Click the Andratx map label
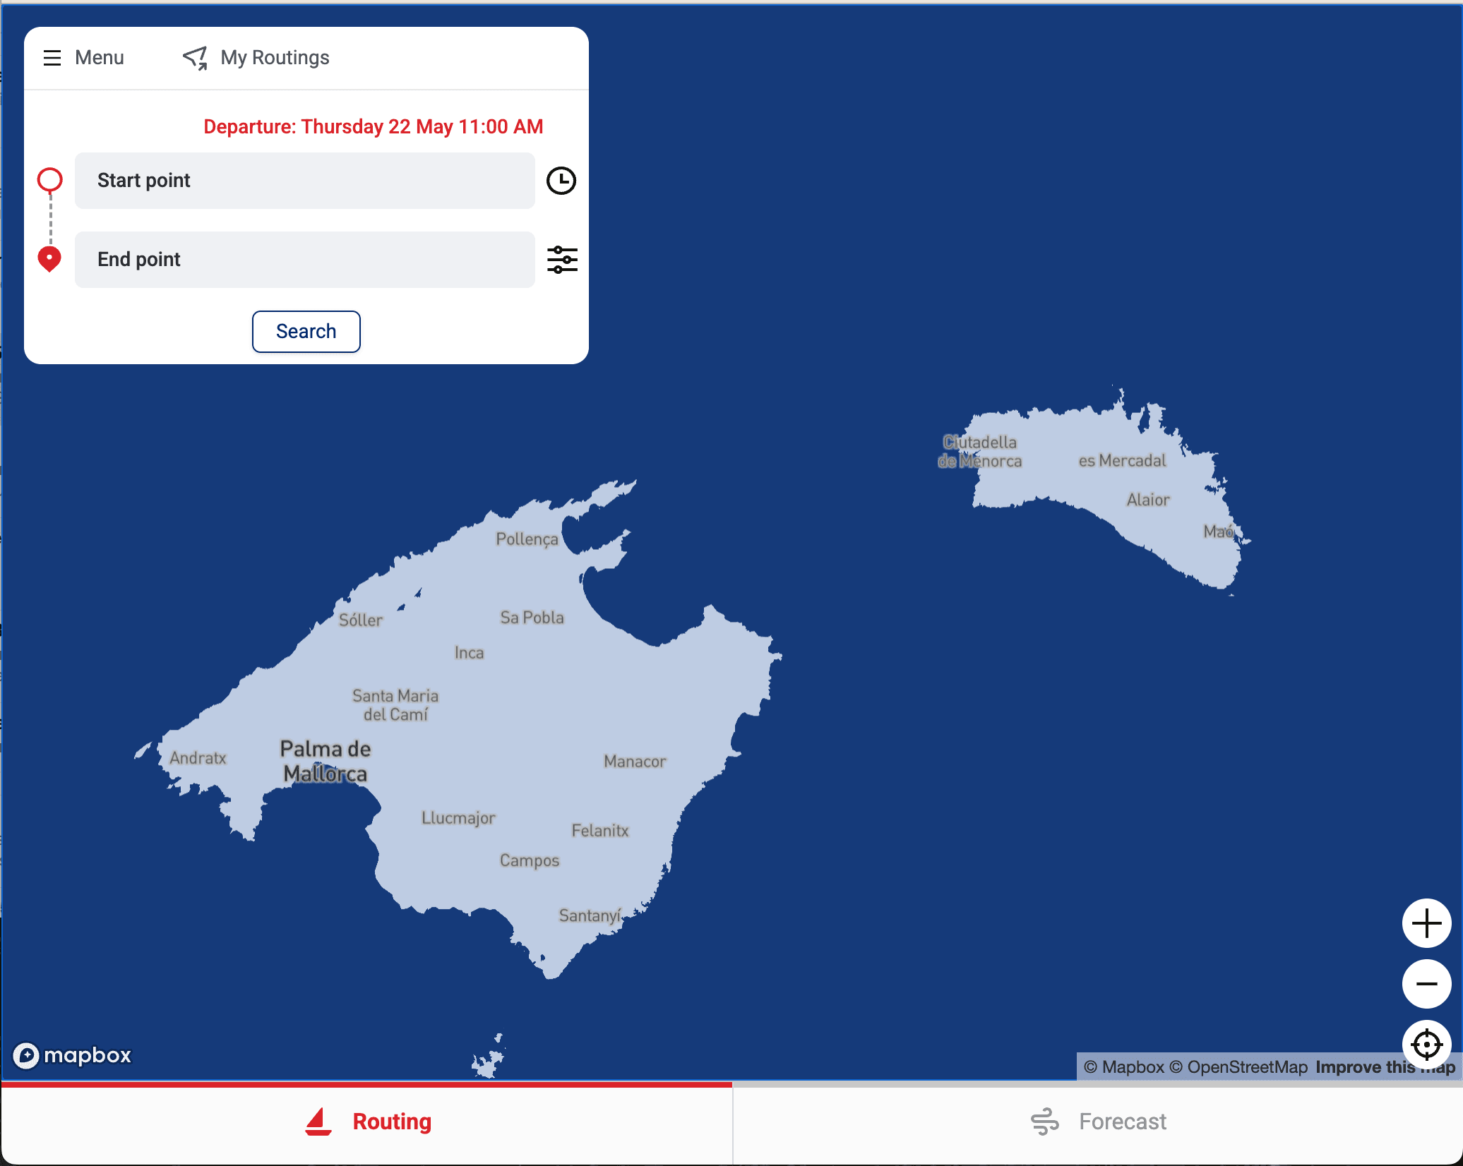The width and height of the screenshot is (1463, 1166). pos(198,758)
